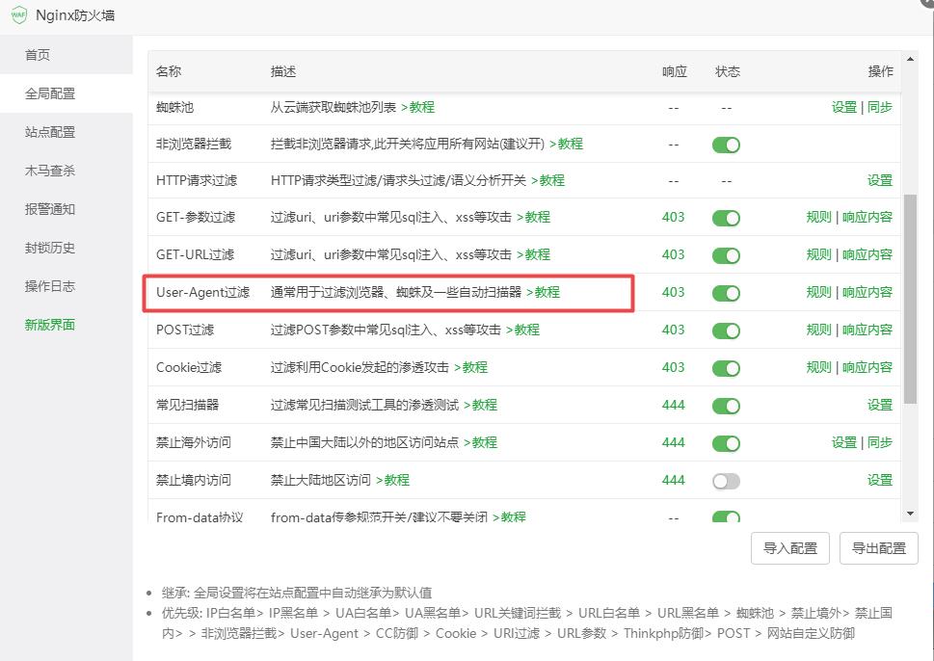Switch to 新版界面
934x661 pixels.
[50, 325]
